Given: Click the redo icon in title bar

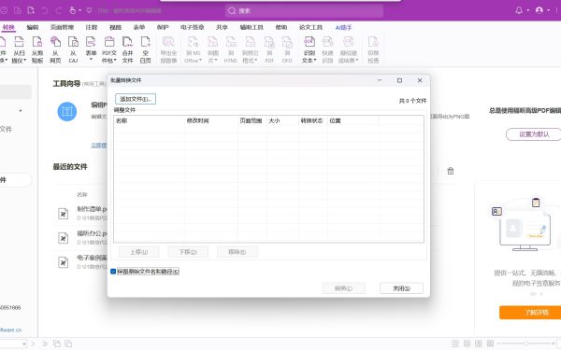Looking at the screenshot, I should click(58, 10).
